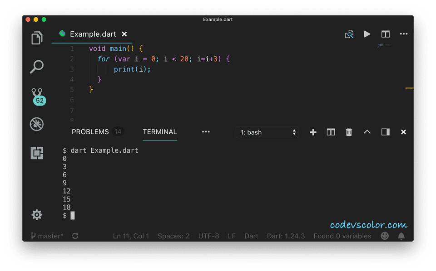This screenshot has width=436, height=271.
Task: Split the terminal with the split icon
Action: pyautogui.click(x=331, y=132)
